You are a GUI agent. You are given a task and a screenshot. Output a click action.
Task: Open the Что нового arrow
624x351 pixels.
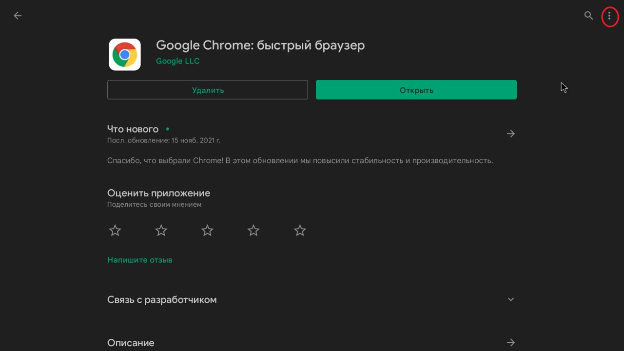tap(511, 134)
